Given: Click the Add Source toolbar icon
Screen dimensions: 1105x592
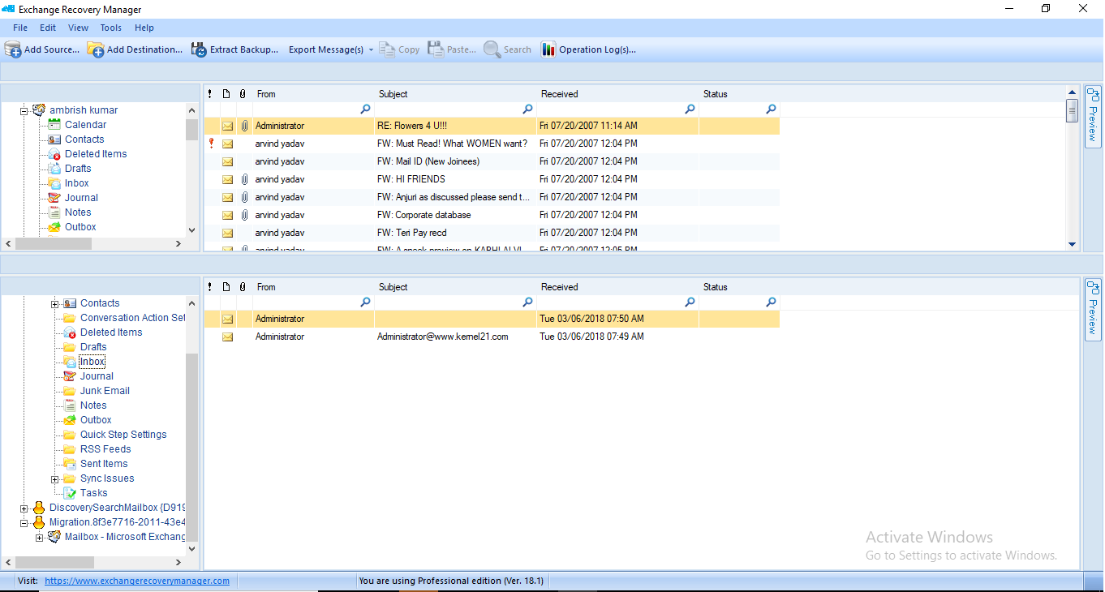Looking at the screenshot, I should (x=13, y=49).
